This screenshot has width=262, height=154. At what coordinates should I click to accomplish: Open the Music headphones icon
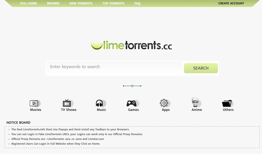(101, 103)
